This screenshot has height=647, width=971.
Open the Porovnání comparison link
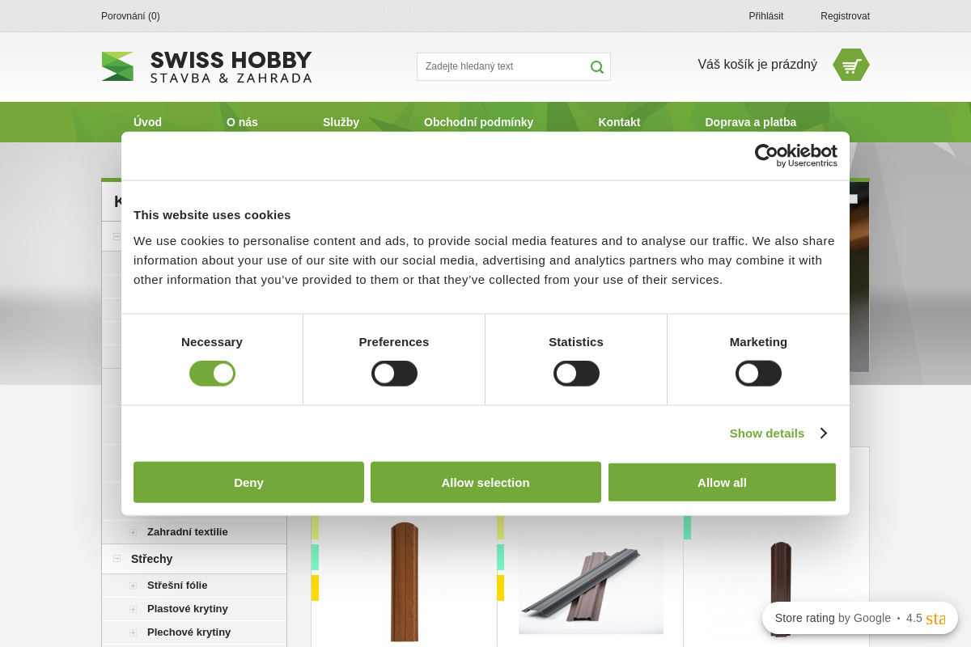129,15
